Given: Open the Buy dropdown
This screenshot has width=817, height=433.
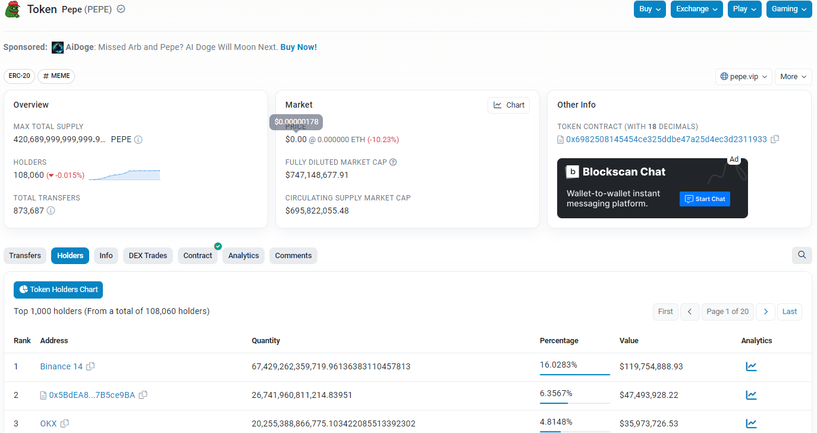Looking at the screenshot, I should (x=649, y=9).
